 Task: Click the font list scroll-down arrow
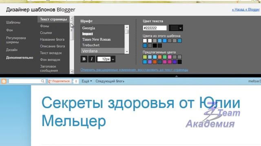127,52
